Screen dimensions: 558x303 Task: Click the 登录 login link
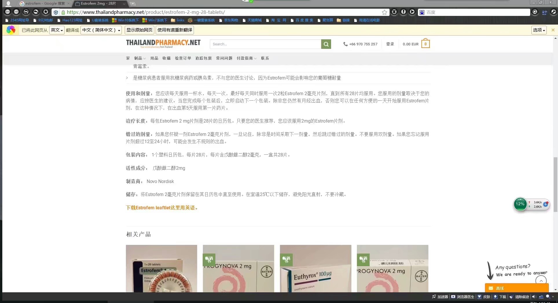point(390,44)
